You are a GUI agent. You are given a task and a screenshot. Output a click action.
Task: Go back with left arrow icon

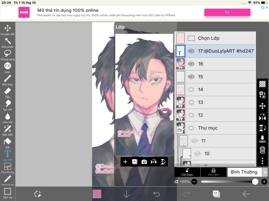point(246,194)
